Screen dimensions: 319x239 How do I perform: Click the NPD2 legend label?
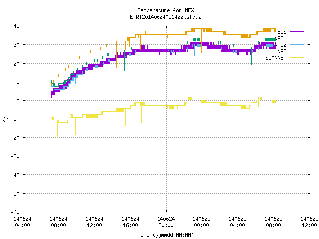280,45
